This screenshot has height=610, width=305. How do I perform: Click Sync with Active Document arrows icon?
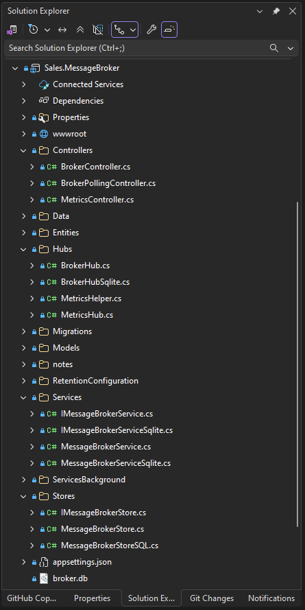pyautogui.click(x=62, y=30)
